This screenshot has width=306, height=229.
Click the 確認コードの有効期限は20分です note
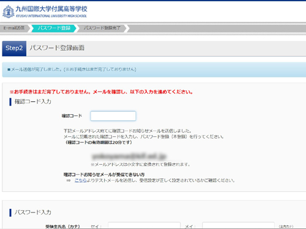(x=99, y=142)
